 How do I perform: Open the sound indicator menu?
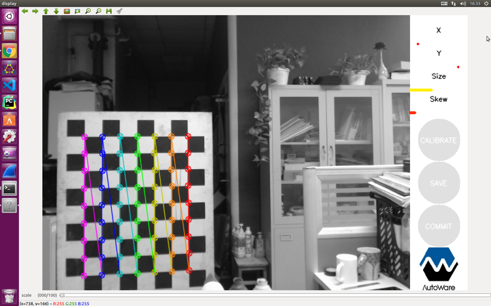point(463,3)
